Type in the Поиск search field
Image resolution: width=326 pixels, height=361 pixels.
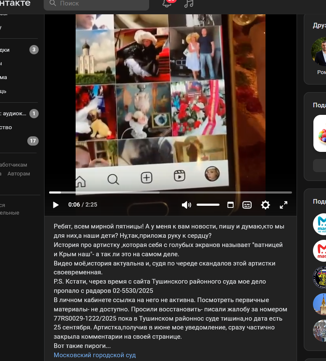pos(101,4)
